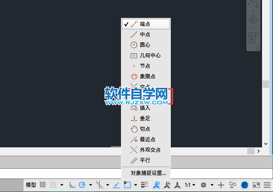Click the isometric drafting icon
The image size is (273, 192).
pyautogui.click(x=99, y=185)
